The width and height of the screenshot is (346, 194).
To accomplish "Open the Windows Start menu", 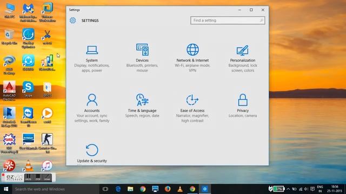I will [x=6, y=189].
